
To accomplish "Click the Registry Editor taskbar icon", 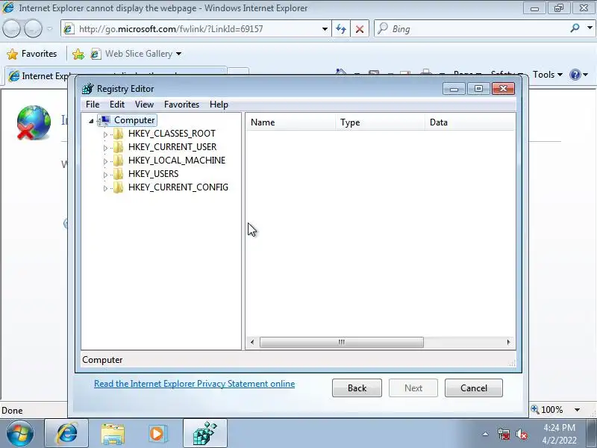I will pyautogui.click(x=204, y=434).
